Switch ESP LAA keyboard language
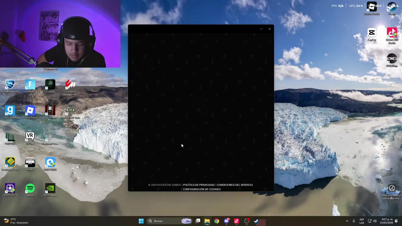402x226 pixels. [x=362, y=221]
